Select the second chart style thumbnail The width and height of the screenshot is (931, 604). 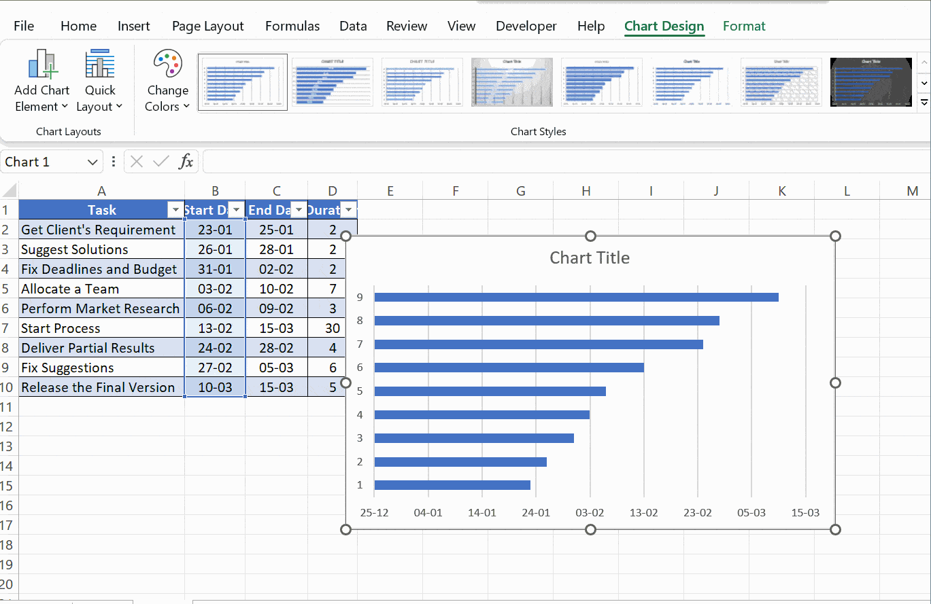[x=333, y=82]
